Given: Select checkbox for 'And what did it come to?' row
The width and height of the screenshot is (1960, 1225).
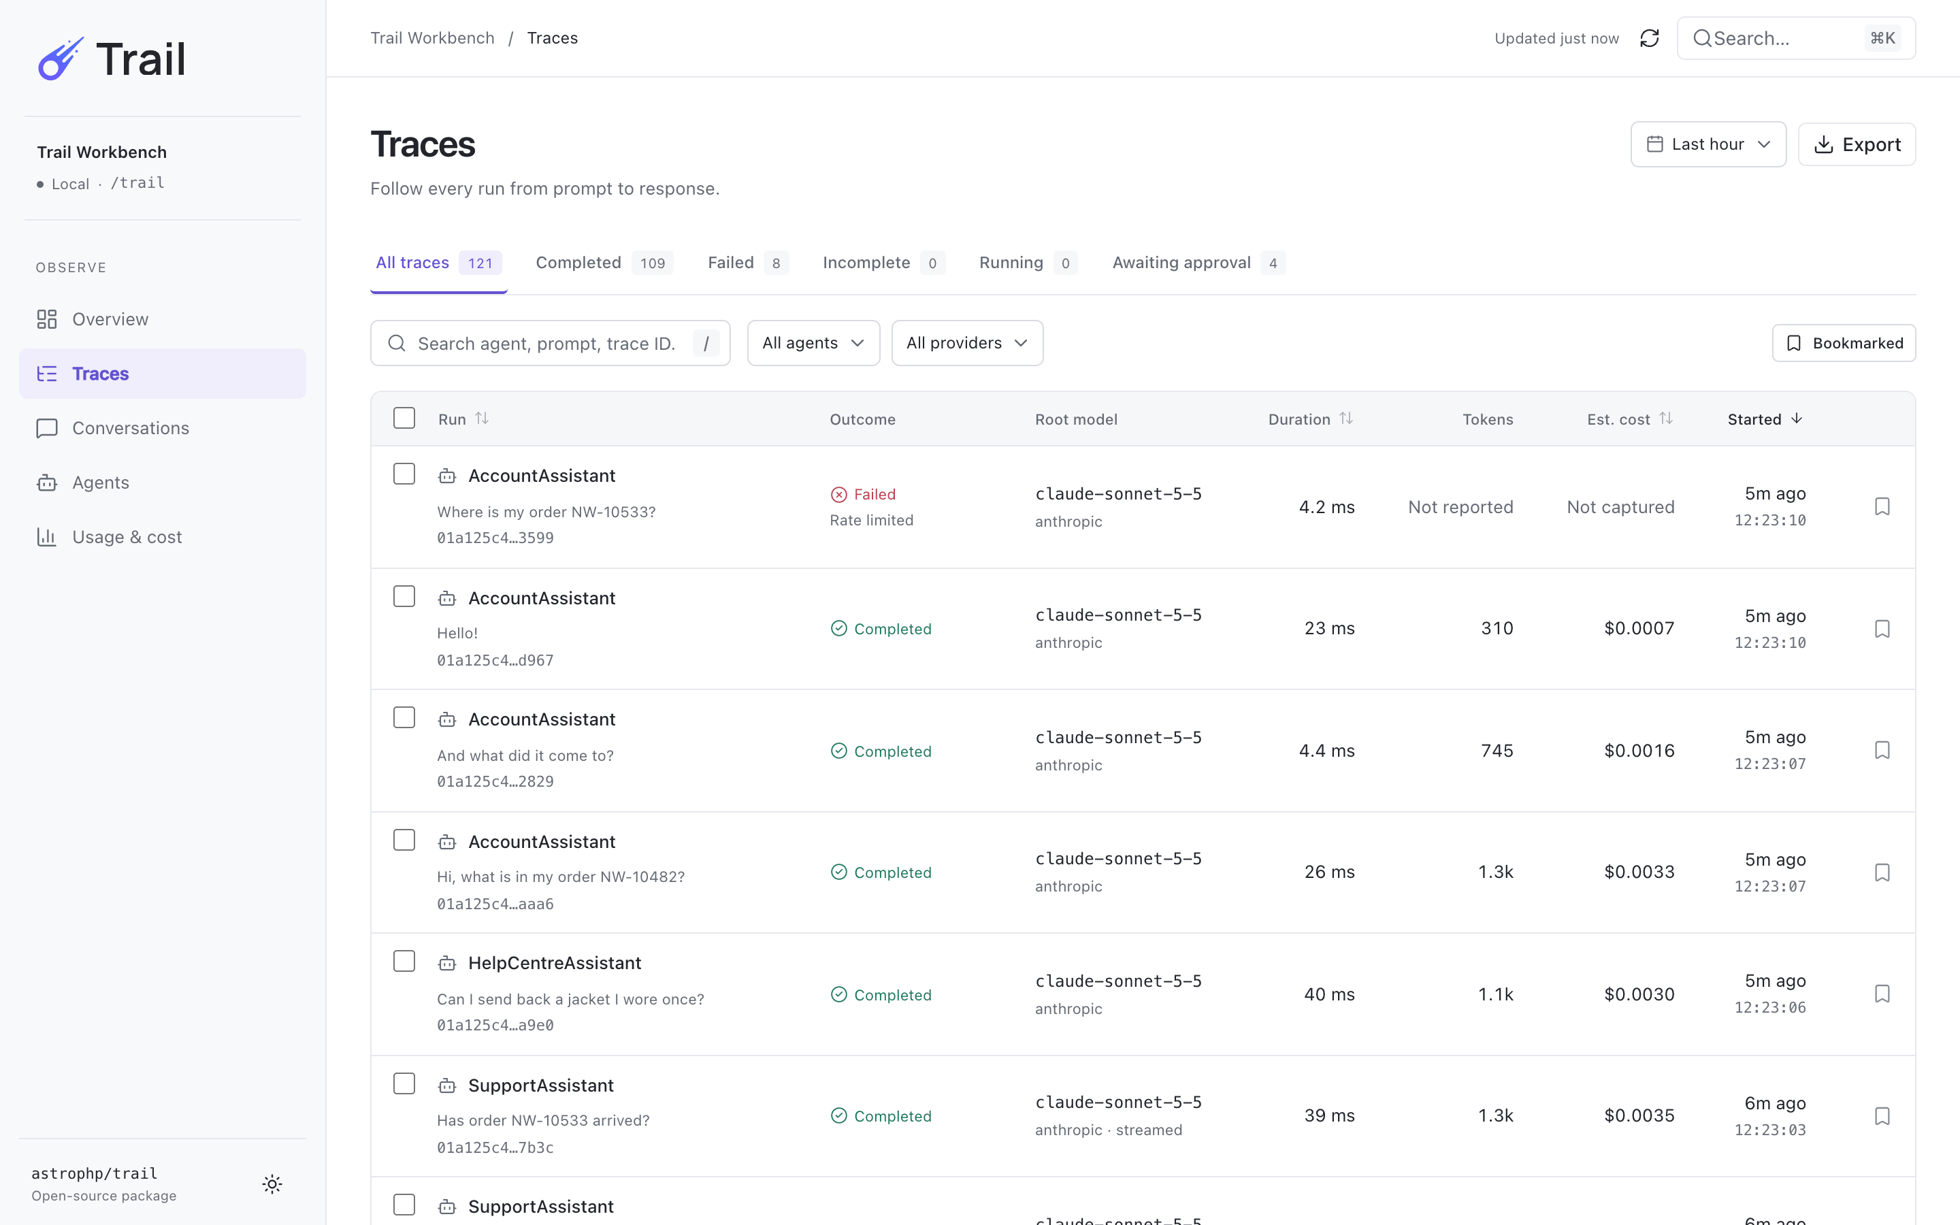Looking at the screenshot, I should [404, 718].
